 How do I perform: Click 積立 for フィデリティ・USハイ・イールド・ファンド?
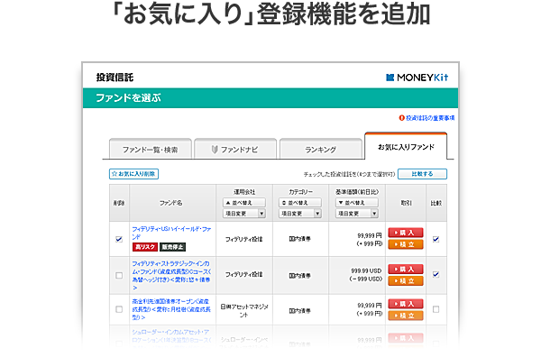406,244
